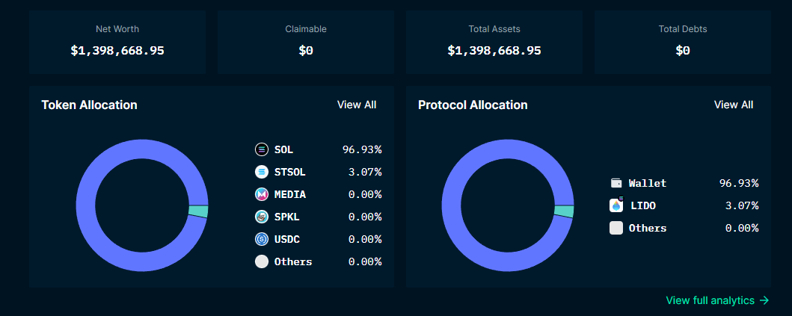Screen dimensions: 792x316
Task: Click the MEDIA token icon
Action: [x=261, y=194]
